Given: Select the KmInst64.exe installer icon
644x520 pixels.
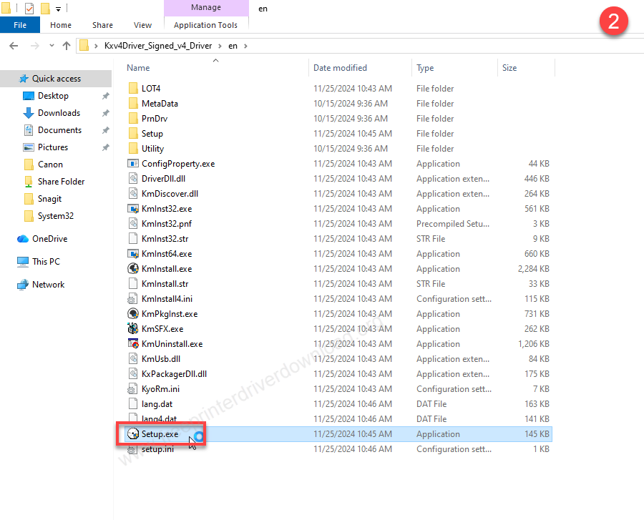Looking at the screenshot, I should (x=132, y=254).
